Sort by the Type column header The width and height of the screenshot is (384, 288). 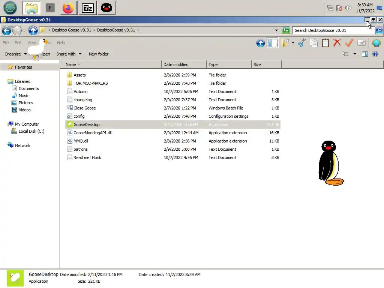(x=229, y=64)
